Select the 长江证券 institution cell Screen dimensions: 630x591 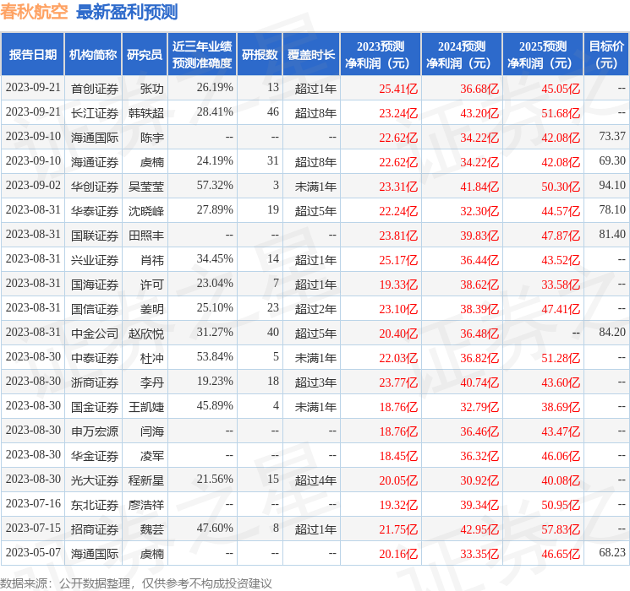[95, 113]
